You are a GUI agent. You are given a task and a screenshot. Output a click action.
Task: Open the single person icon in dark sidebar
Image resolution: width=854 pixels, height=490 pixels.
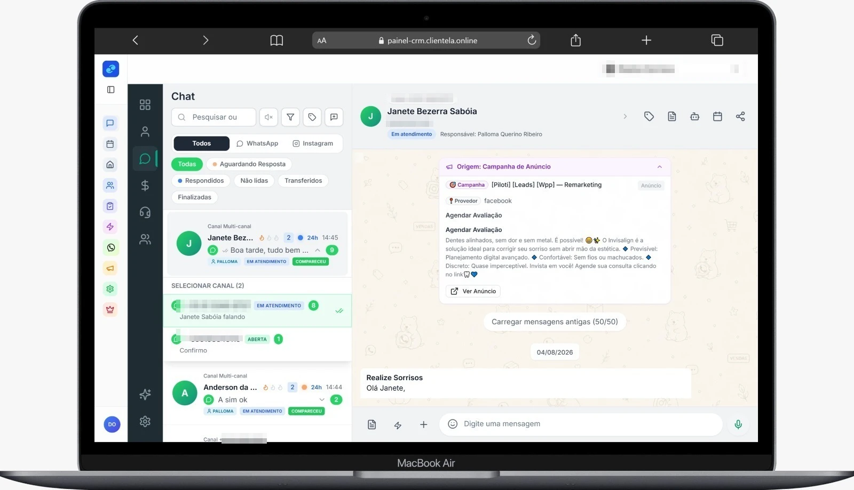(x=145, y=132)
